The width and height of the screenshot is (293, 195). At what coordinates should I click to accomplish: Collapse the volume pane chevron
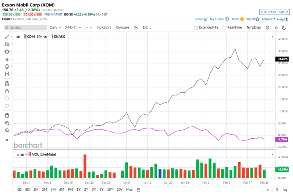pyautogui.click(x=272, y=155)
